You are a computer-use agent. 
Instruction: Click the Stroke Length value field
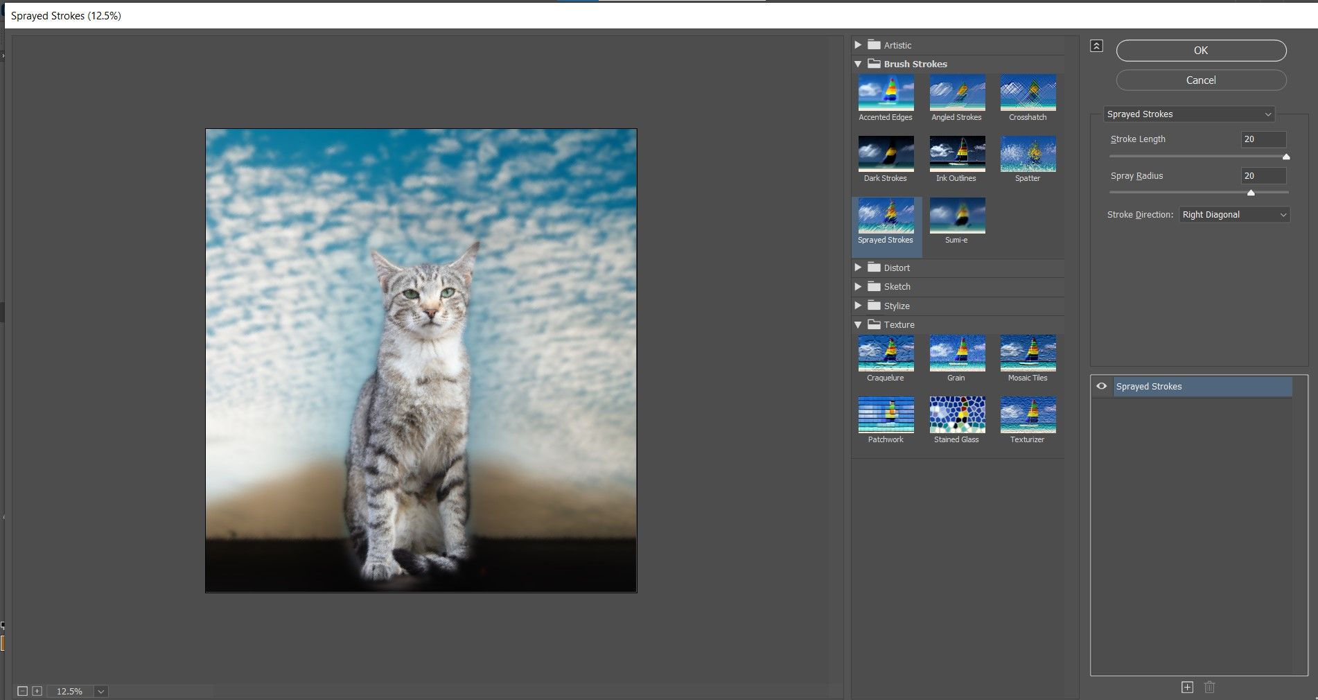[1263, 139]
